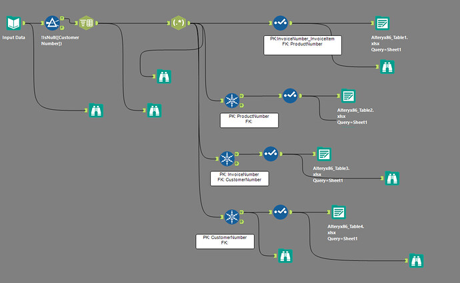Open the RegEx parse tool
Viewport: 460px width, 283px height.
tap(177, 23)
